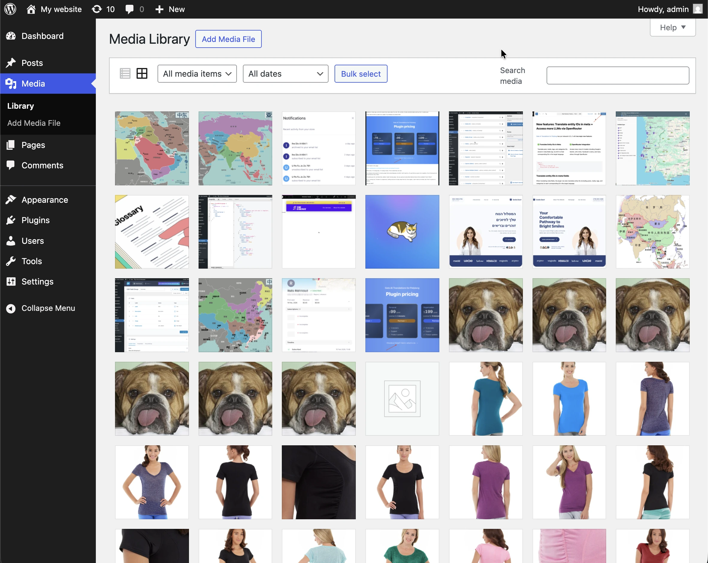
Task: Open the New menu in admin bar
Action: click(170, 9)
